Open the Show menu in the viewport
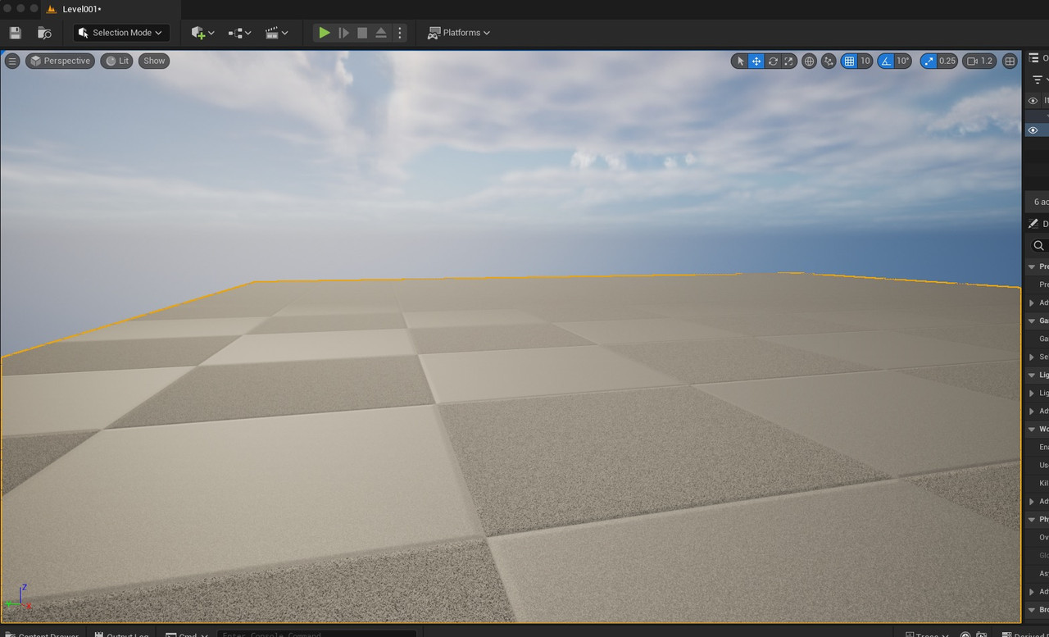This screenshot has width=1049, height=637. click(153, 60)
